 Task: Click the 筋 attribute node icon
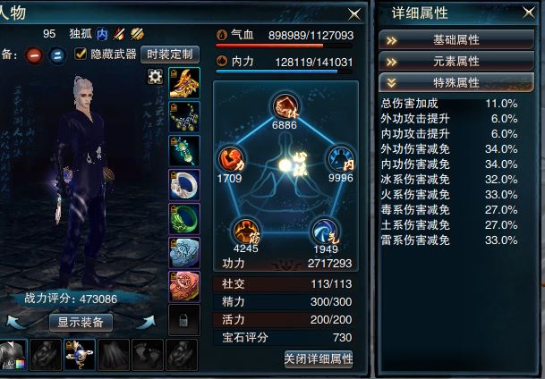click(246, 231)
